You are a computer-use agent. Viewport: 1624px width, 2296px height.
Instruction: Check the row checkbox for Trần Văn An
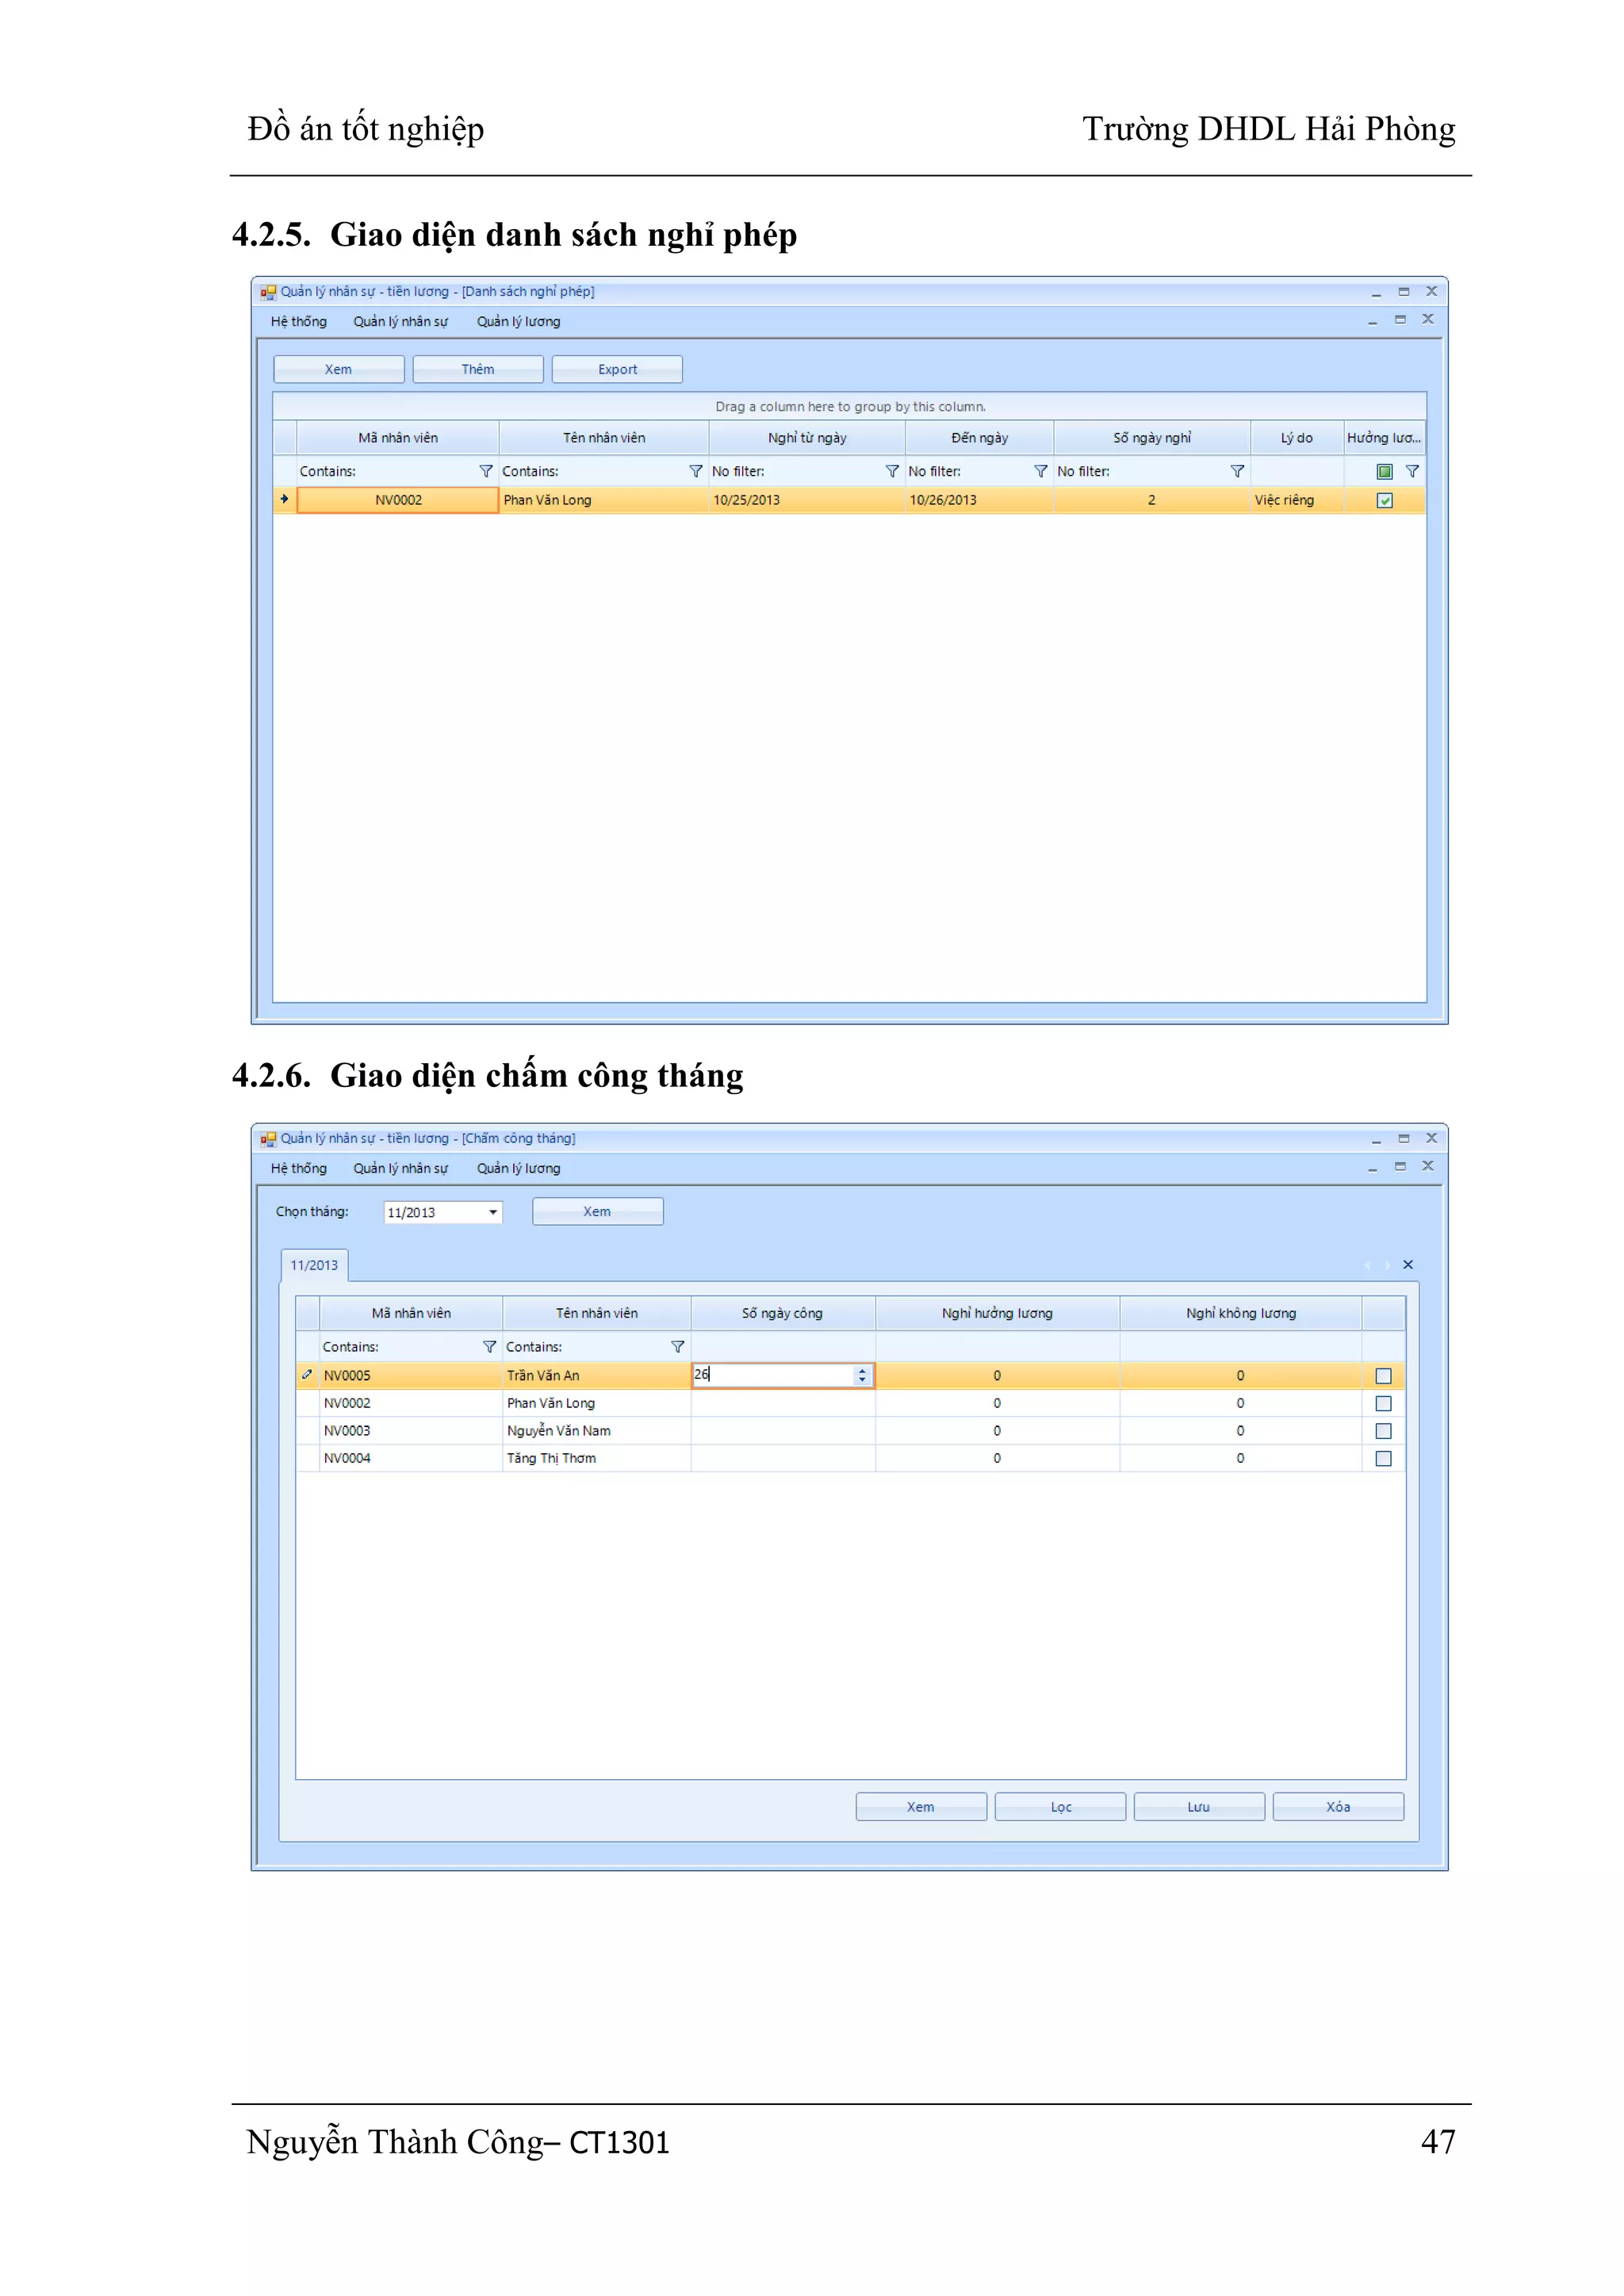coord(1384,1376)
